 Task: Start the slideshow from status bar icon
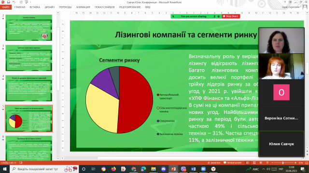tap(267, 163)
